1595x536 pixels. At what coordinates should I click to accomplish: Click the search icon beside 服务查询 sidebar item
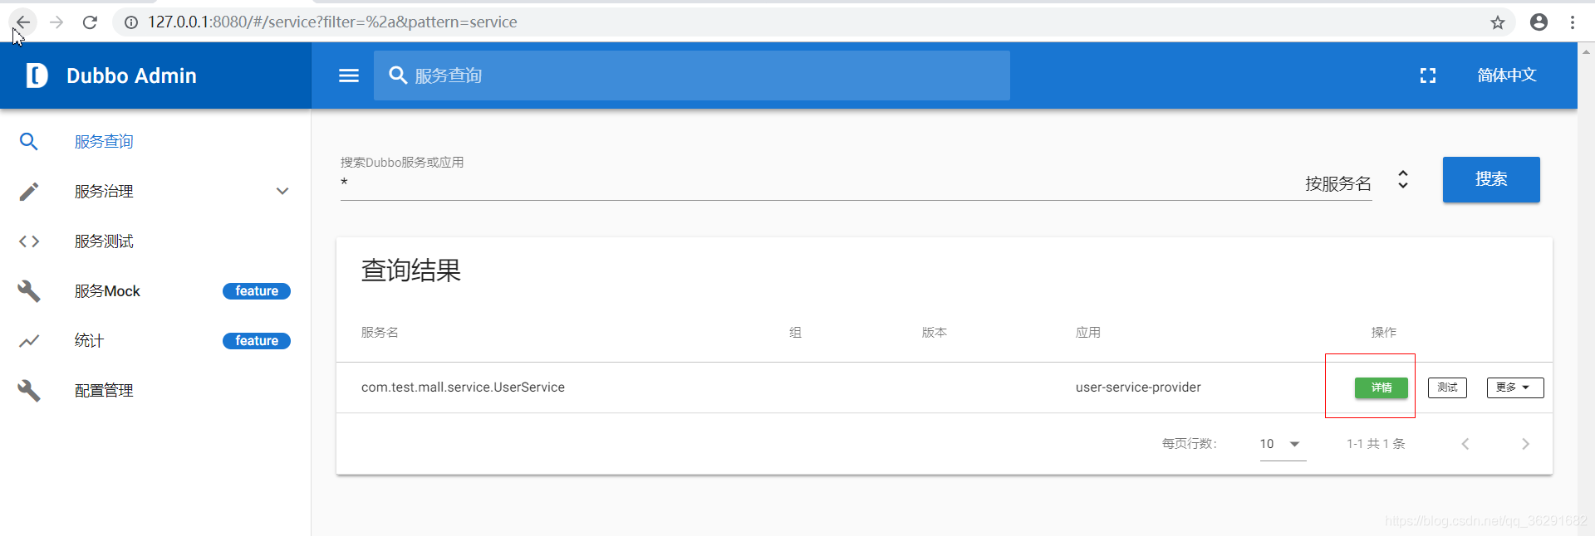(29, 142)
